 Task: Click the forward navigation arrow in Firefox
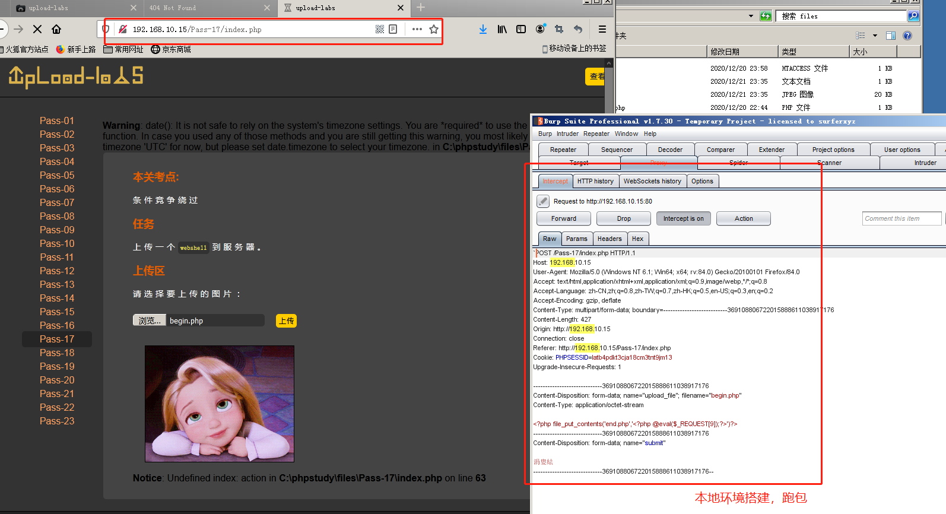click(18, 29)
